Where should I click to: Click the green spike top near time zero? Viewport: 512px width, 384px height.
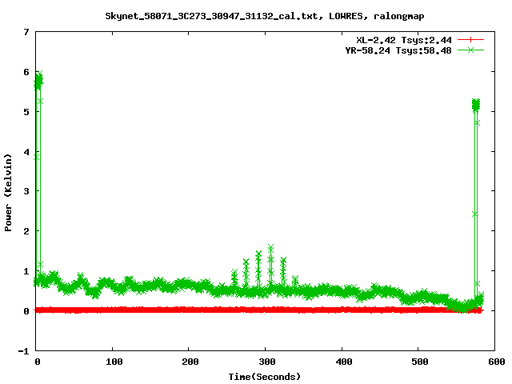(38, 76)
